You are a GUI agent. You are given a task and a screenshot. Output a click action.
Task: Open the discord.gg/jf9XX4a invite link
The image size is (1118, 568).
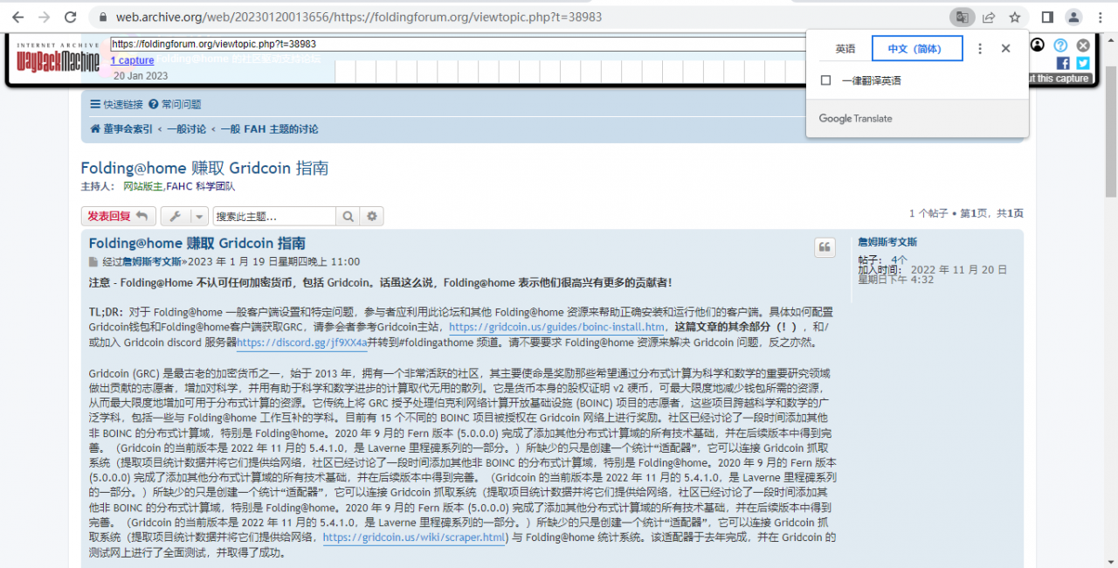[x=301, y=343]
